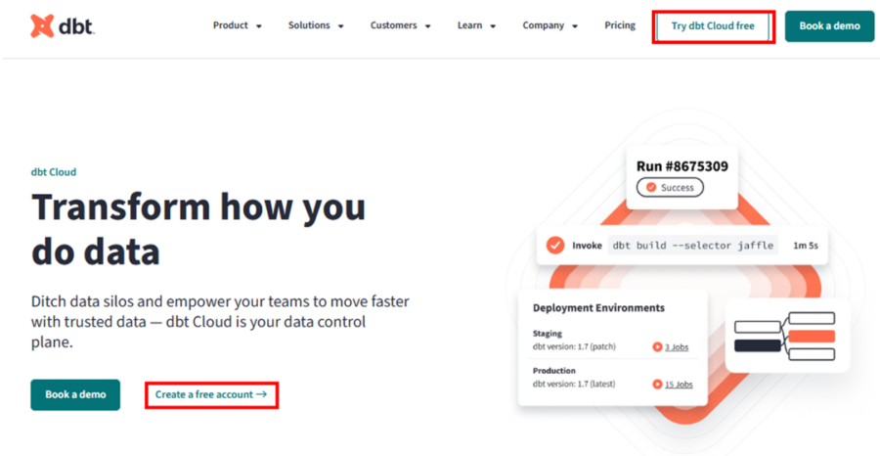The height and width of the screenshot is (456, 880).
Task: Open the 3 Jobs link under Staging
Action: tap(677, 347)
